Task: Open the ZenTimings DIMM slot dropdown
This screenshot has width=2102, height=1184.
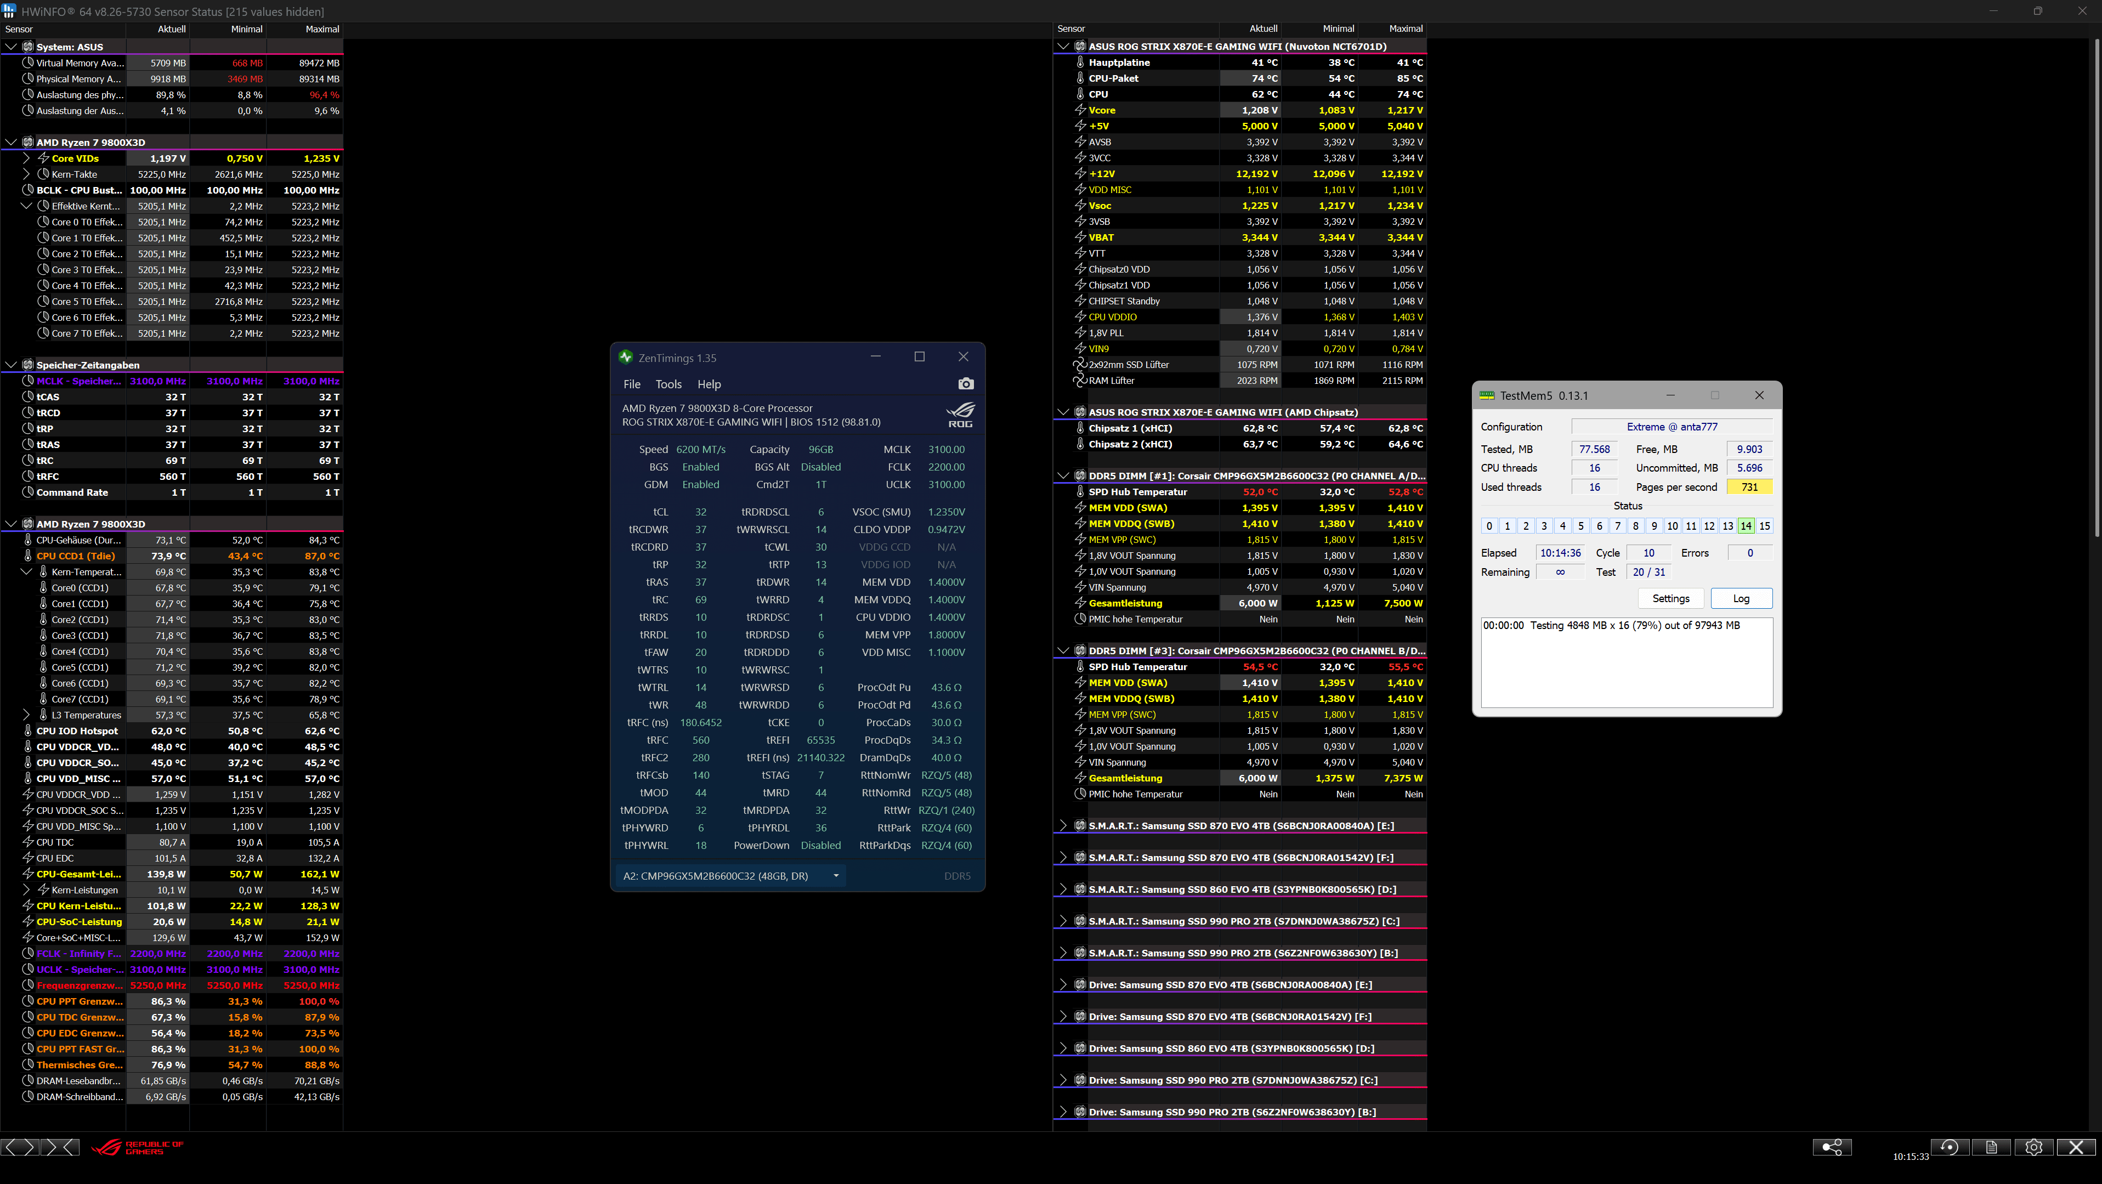Action: click(730, 876)
